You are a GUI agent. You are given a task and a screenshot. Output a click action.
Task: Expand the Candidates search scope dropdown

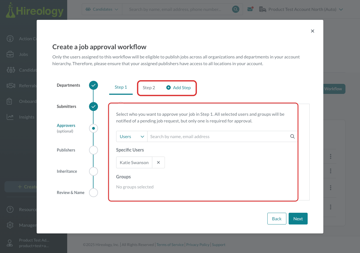click(x=102, y=9)
